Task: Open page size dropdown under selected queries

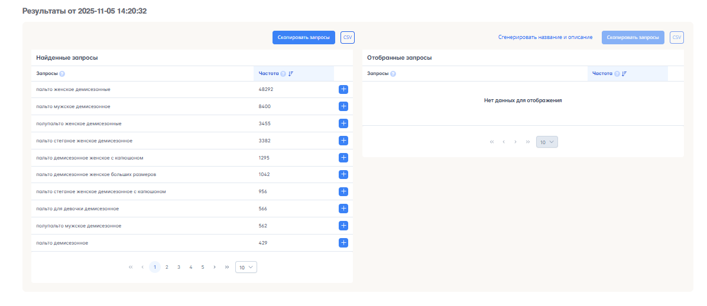Action: [547, 142]
